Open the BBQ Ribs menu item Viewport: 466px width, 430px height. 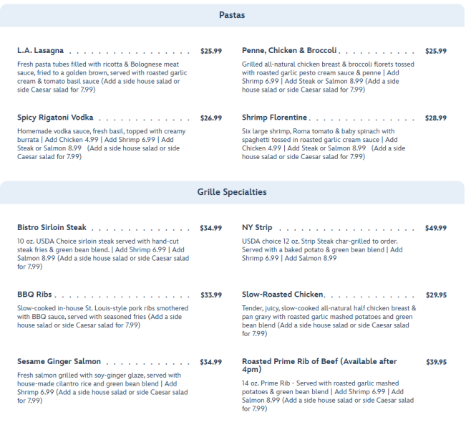[x=35, y=295]
